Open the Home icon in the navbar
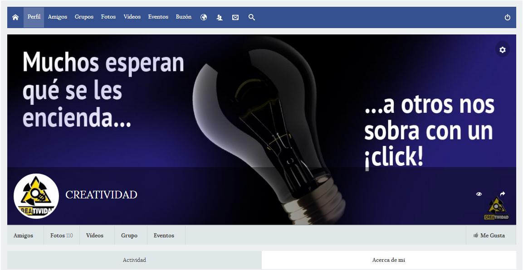The height and width of the screenshot is (270, 523). click(15, 17)
